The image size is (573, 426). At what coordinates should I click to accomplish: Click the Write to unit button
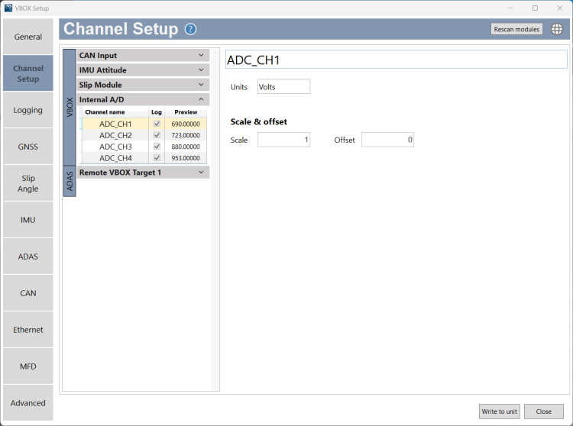tap(499, 411)
